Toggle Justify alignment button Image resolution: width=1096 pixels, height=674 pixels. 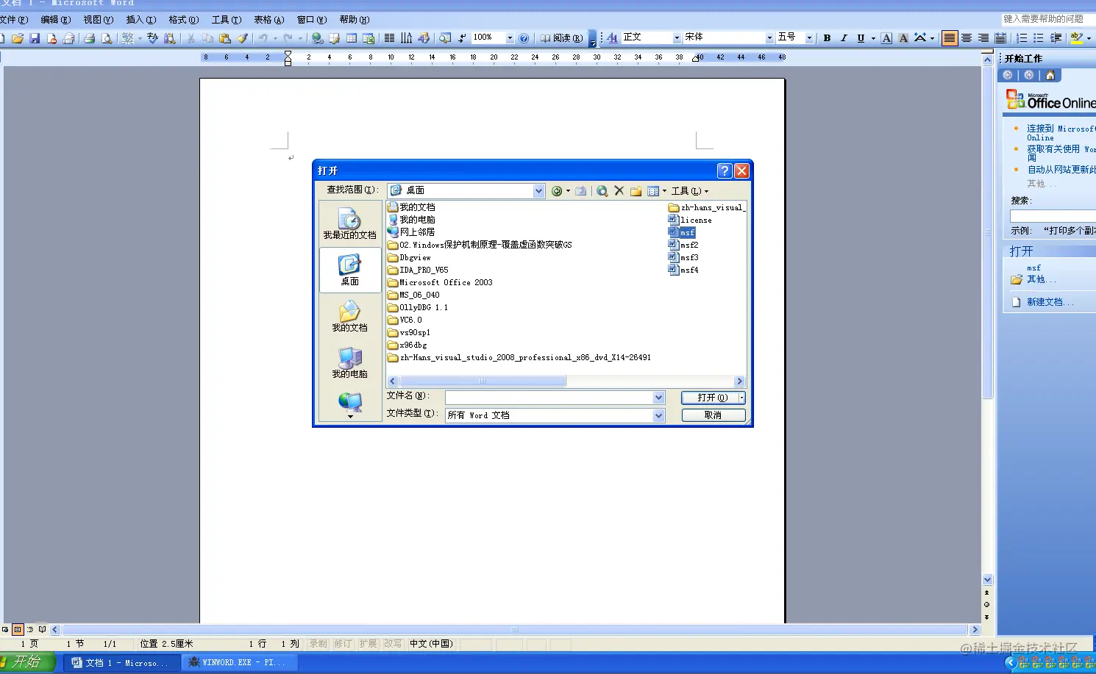point(950,37)
